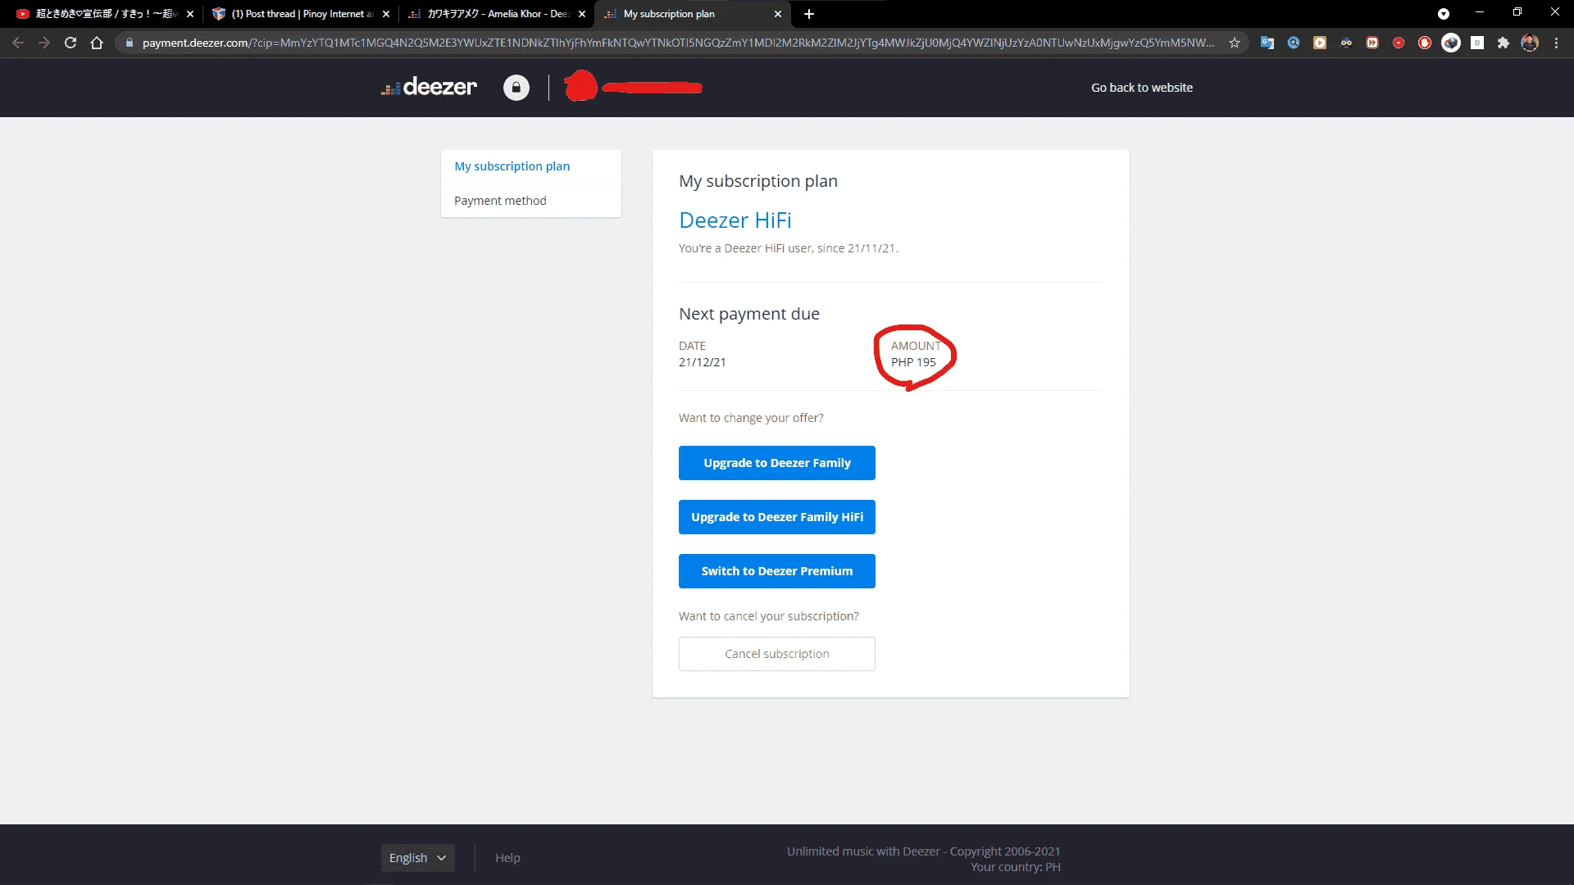
Task: Open the Extensions puzzle-piece menu
Action: pyautogui.click(x=1503, y=43)
